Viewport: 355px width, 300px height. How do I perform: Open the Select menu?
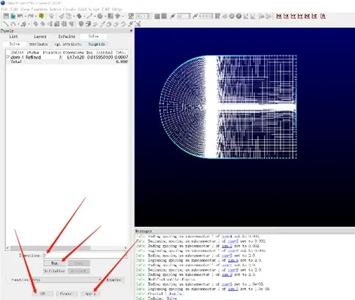click(x=55, y=9)
